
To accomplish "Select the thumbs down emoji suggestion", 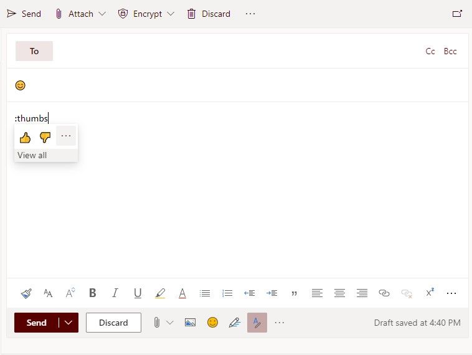I will point(45,137).
